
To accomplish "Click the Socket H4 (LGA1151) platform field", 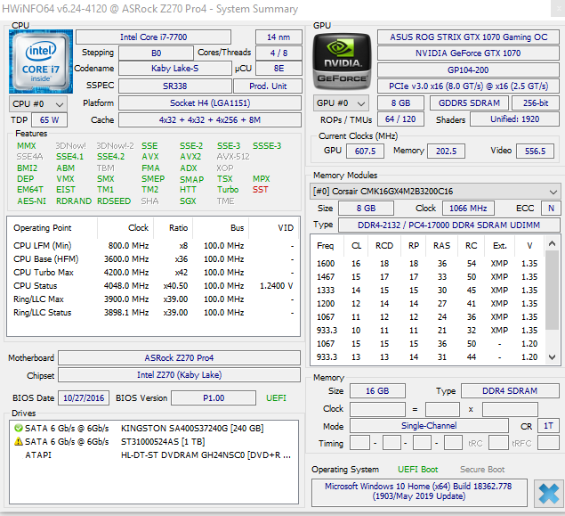I will pyautogui.click(x=210, y=102).
